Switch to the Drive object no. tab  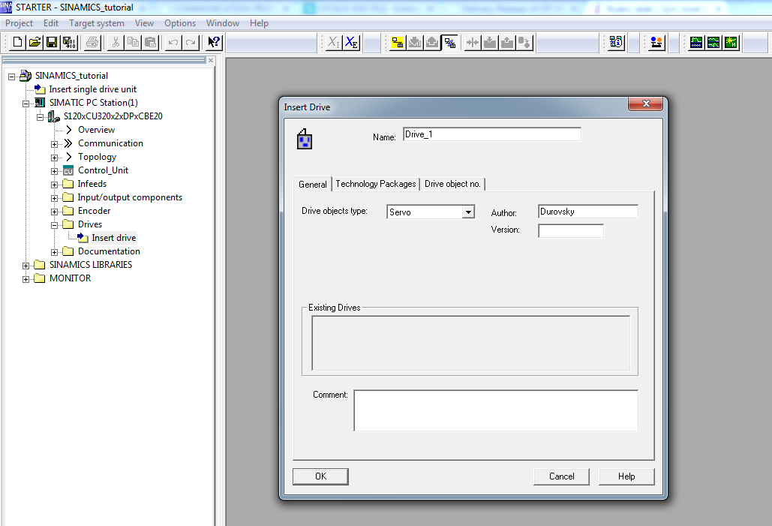[x=452, y=184]
